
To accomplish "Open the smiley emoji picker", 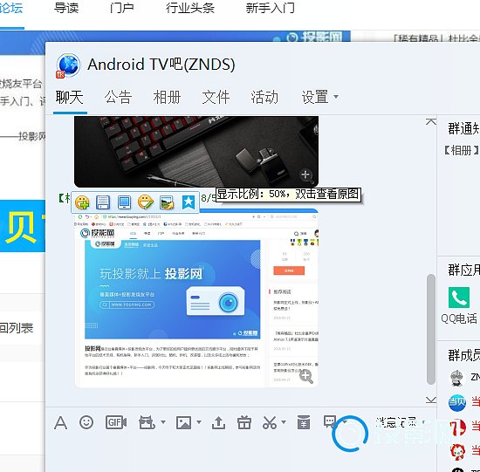I will pyautogui.click(x=86, y=422).
